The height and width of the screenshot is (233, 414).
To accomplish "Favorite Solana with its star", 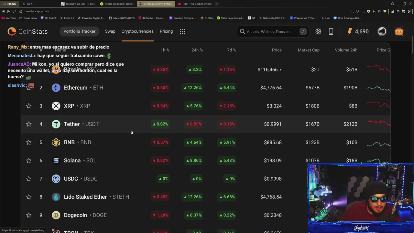I will pyautogui.click(x=29, y=161).
